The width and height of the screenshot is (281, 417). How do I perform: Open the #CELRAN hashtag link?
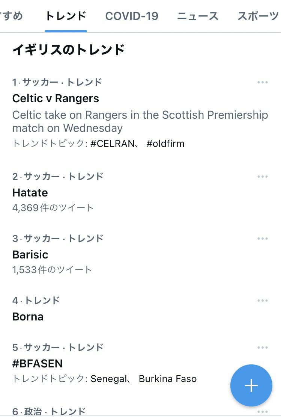point(112,144)
